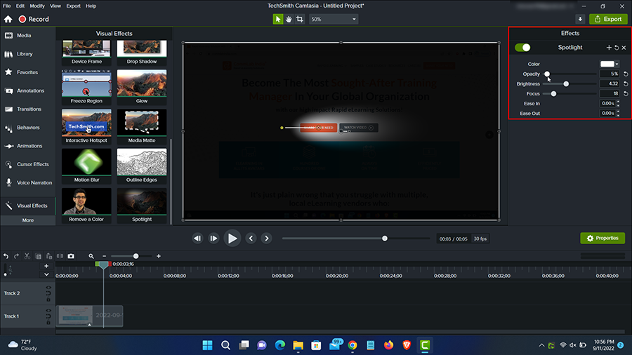The image size is (632, 355).
Task: Click the Opacity slider handle
Action: pos(547,74)
